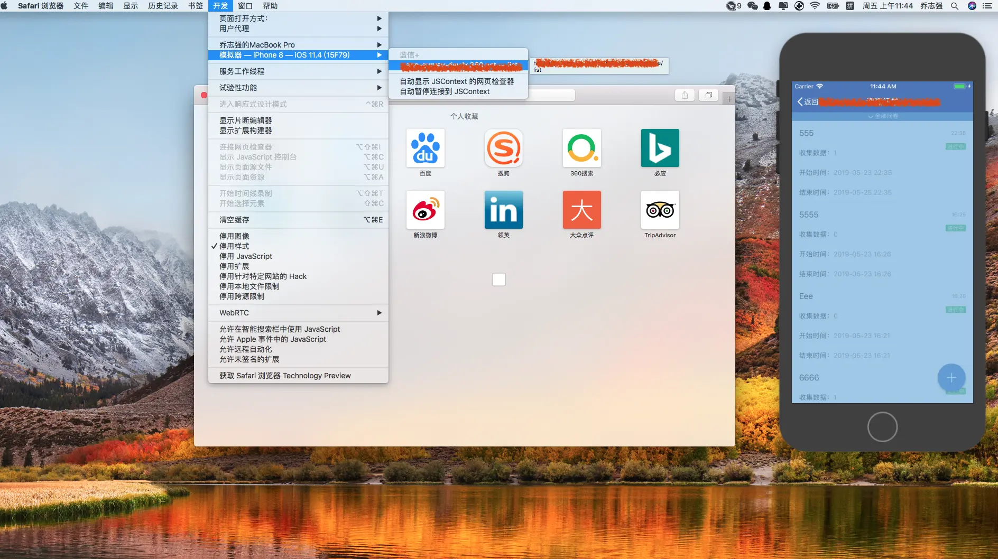Open the TripAdvisor favorite icon
998x559 pixels.
pos(660,210)
